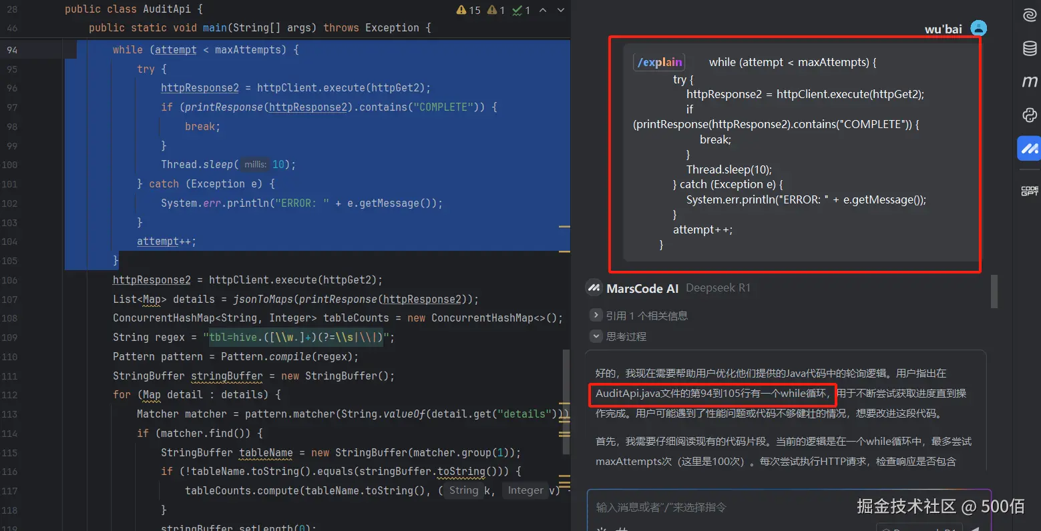Click 'if (matcher.find())' on line 114
Screen dimensions: 1041x531
tap(200, 434)
